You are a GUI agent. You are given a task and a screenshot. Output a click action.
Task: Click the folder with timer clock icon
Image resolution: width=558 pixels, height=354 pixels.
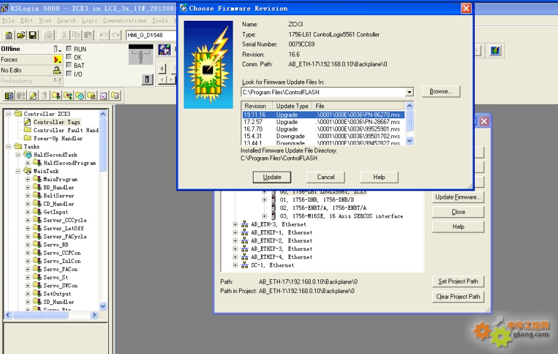pos(80,96)
